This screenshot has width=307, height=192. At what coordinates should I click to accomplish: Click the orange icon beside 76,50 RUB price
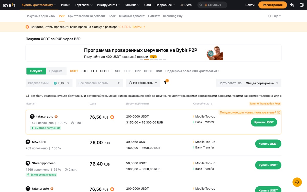pyautogui.click(x=112, y=117)
